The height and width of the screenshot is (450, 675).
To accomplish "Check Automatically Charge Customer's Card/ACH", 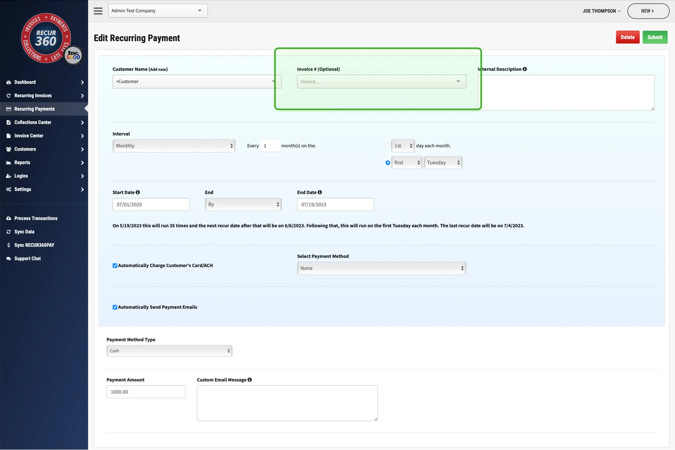I will 115,266.
